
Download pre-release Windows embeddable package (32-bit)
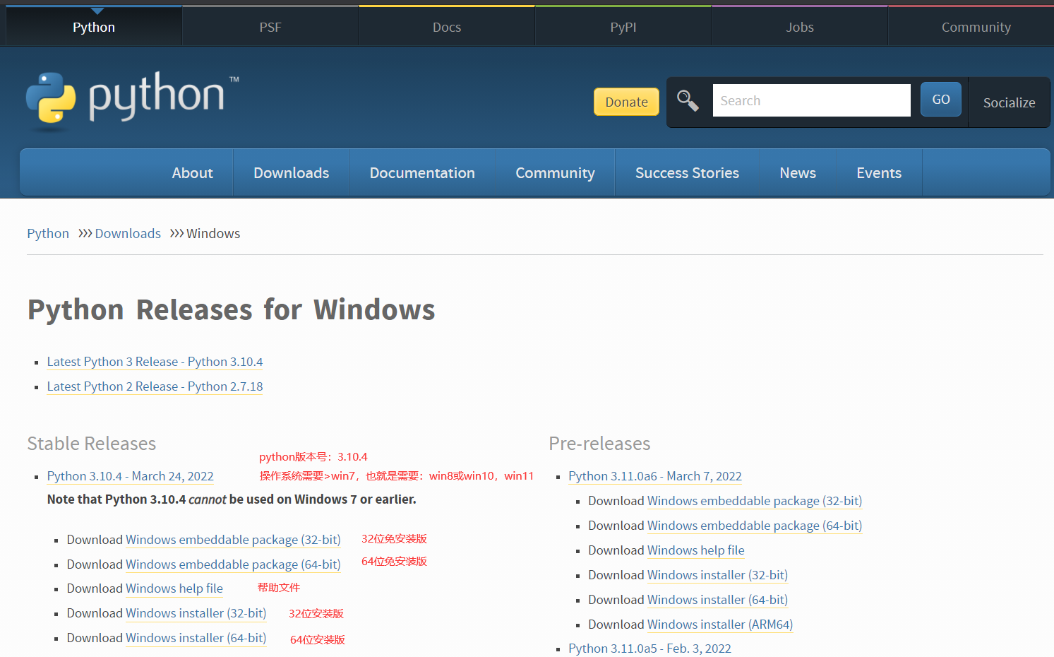pyautogui.click(x=755, y=501)
